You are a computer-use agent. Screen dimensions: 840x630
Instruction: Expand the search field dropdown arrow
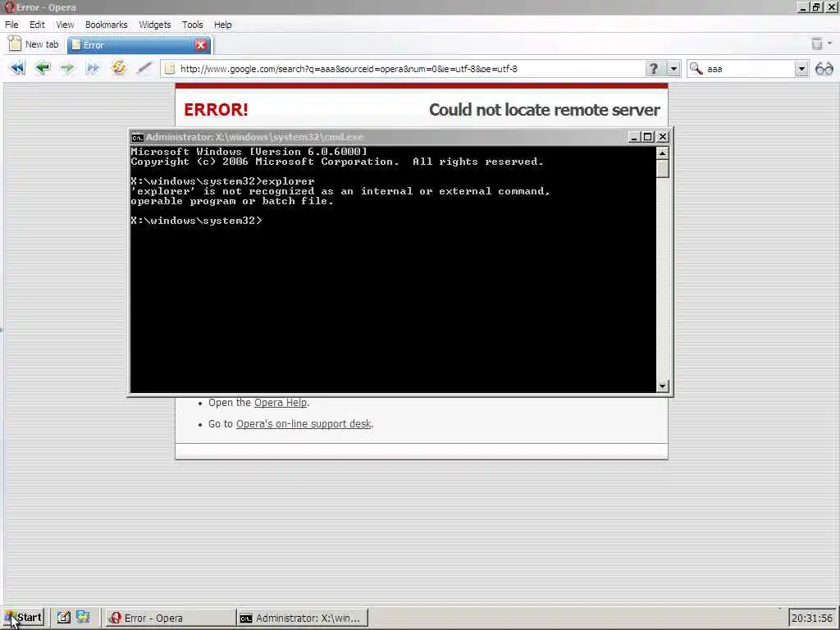pos(801,69)
